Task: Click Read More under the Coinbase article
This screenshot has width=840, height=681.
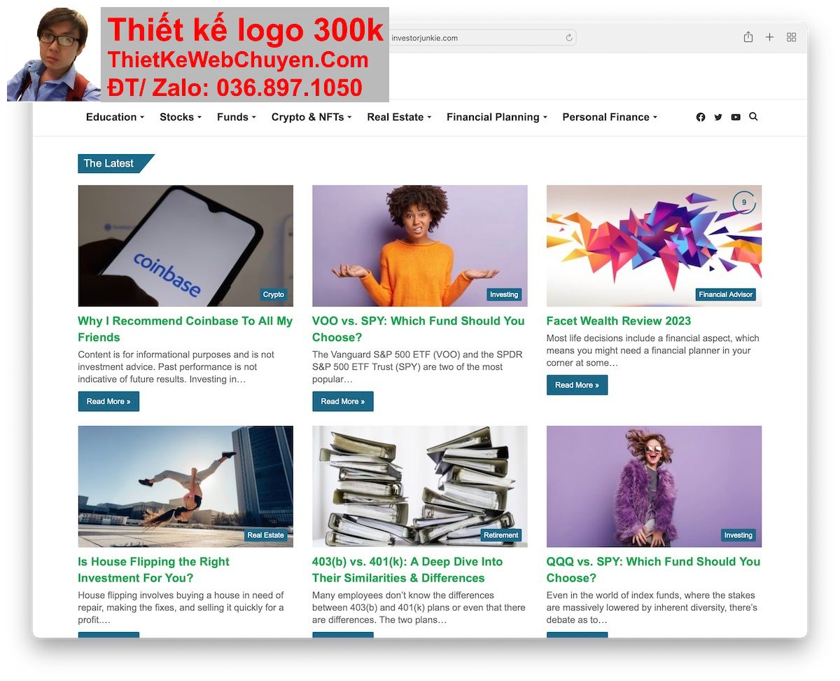Action: click(x=108, y=401)
